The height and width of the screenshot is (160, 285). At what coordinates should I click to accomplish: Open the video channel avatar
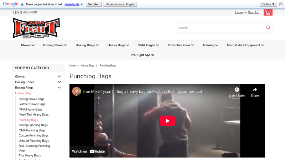pos(77,91)
